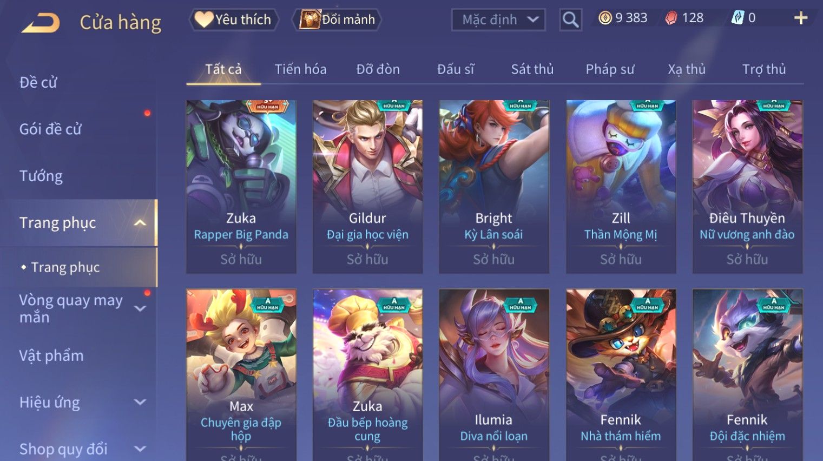The image size is (823, 461).
Task: Collapse the Trang phục sidebar section
Action: click(140, 223)
